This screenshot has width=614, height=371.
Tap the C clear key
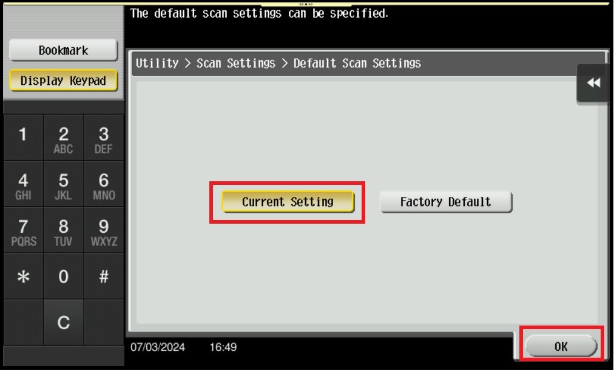pos(64,323)
